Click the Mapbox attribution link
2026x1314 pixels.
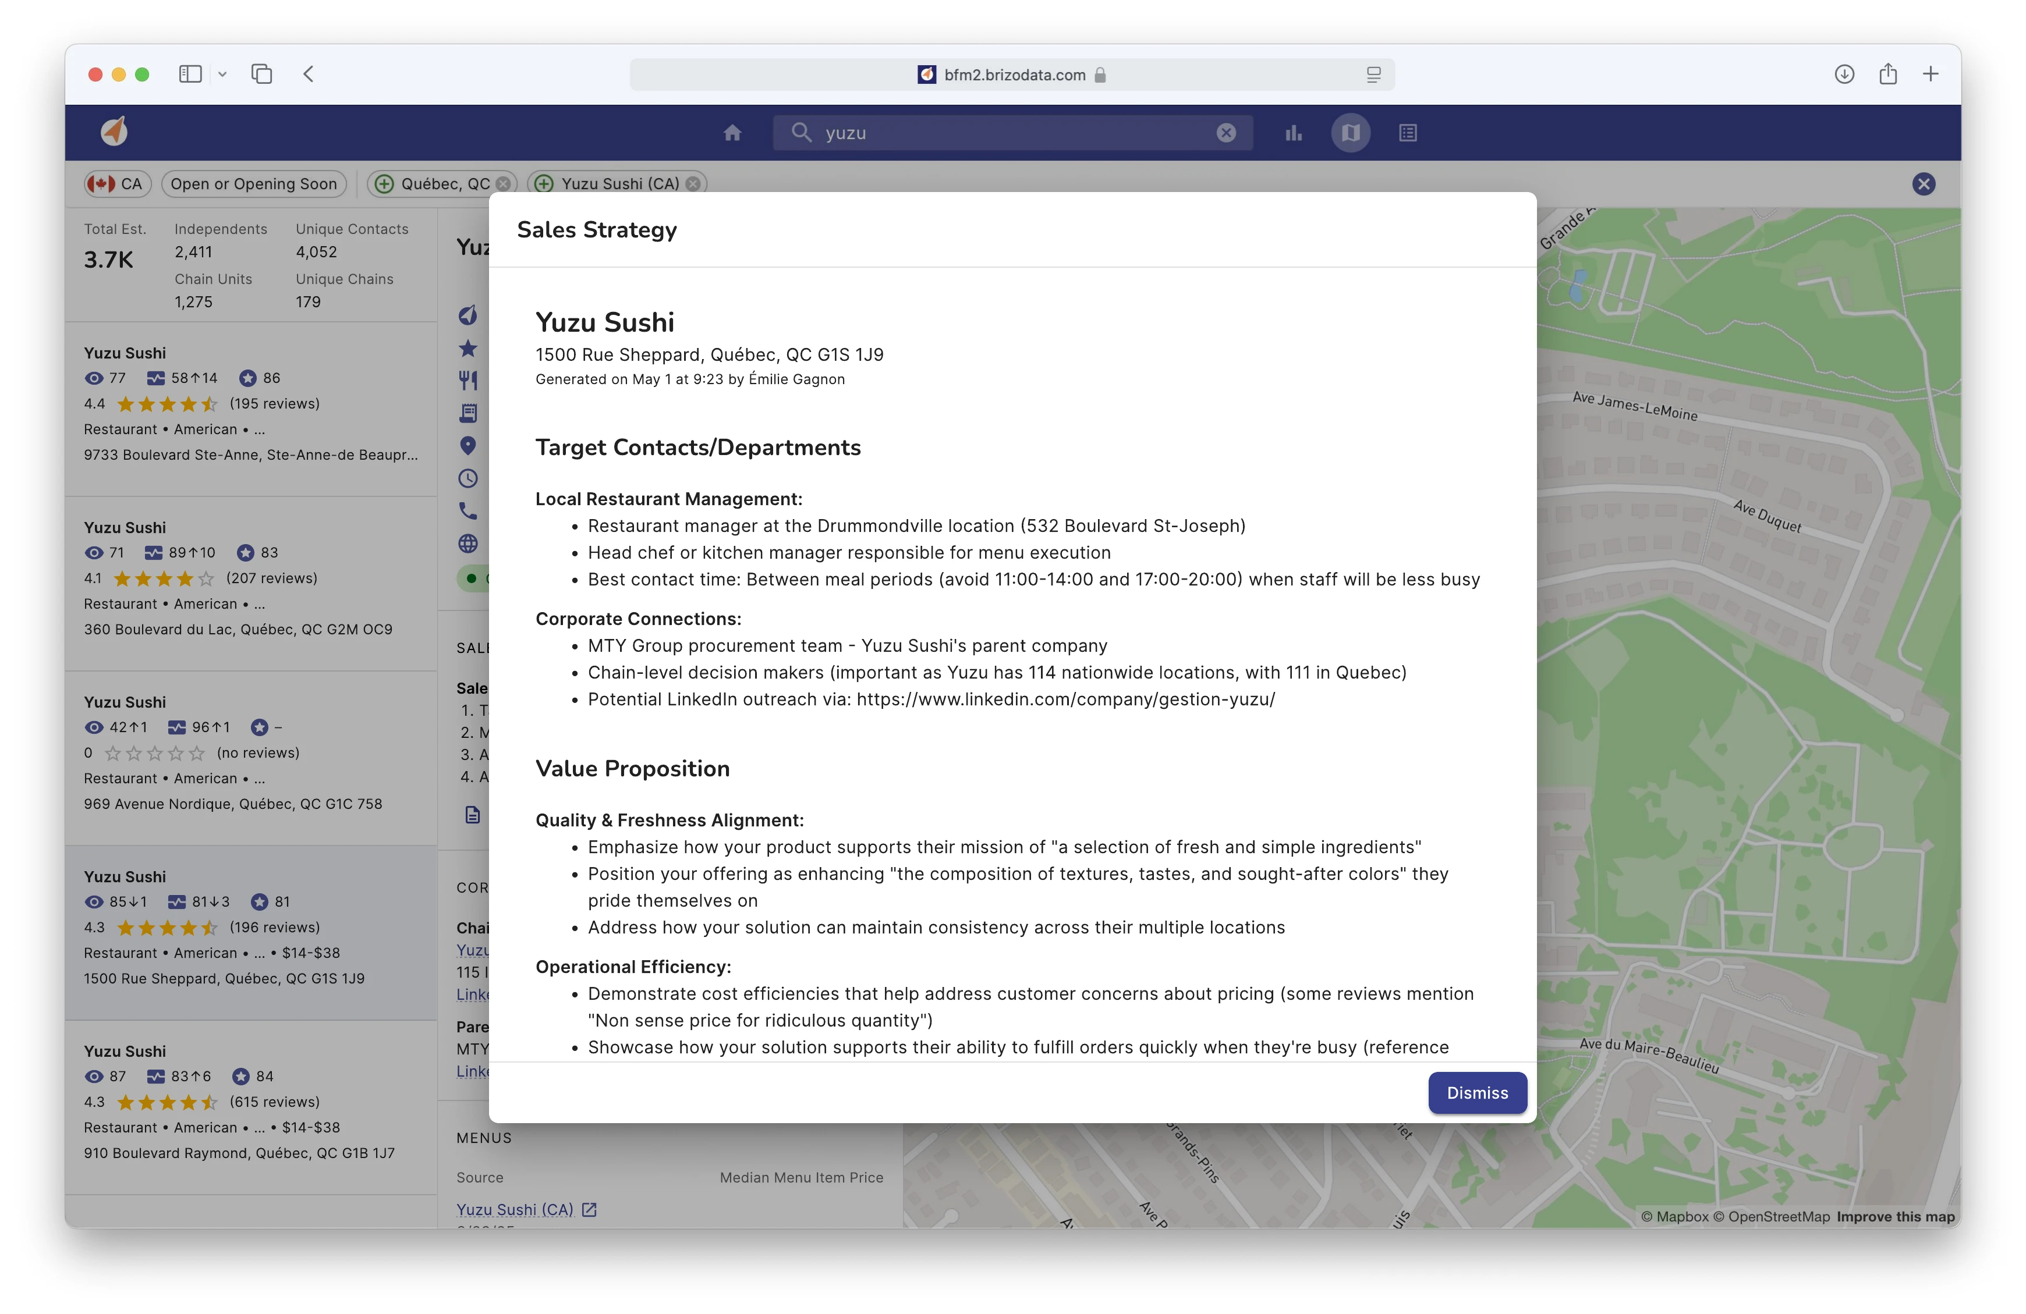(1674, 1216)
